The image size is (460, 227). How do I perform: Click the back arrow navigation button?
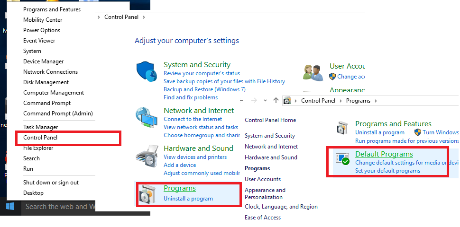pos(241,101)
